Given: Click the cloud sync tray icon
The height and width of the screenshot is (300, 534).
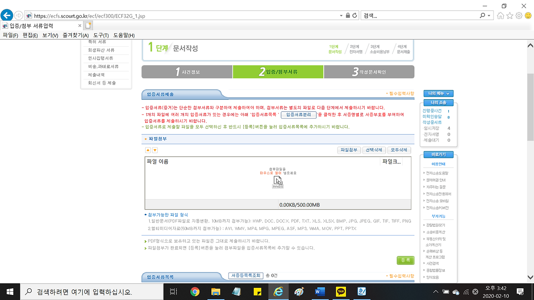Looking at the screenshot, I should (x=456, y=292).
